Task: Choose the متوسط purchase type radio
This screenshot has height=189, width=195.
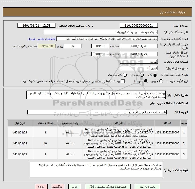Action: coord(146,81)
